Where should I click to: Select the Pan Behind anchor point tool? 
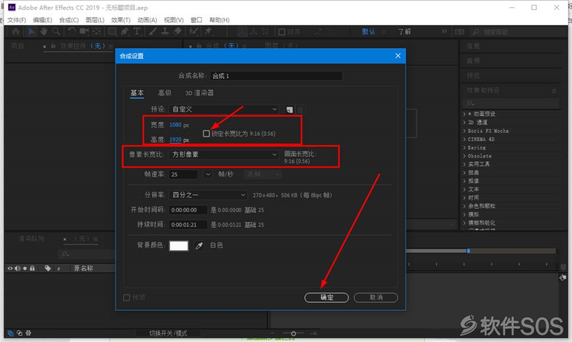(97, 31)
